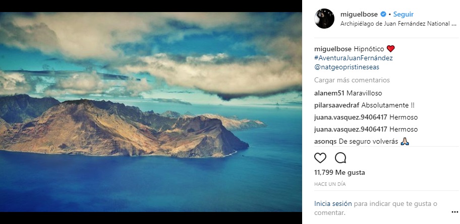Open miguelbose username in the post header
This screenshot has width=460, height=224.
click(359, 14)
